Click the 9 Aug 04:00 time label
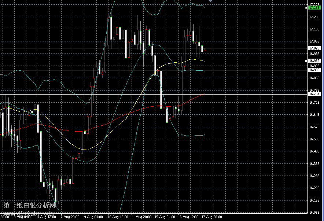 93,217
